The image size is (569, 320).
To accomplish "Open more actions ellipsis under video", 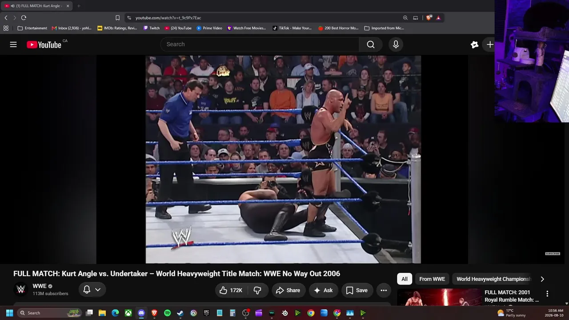I will click(384, 290).
